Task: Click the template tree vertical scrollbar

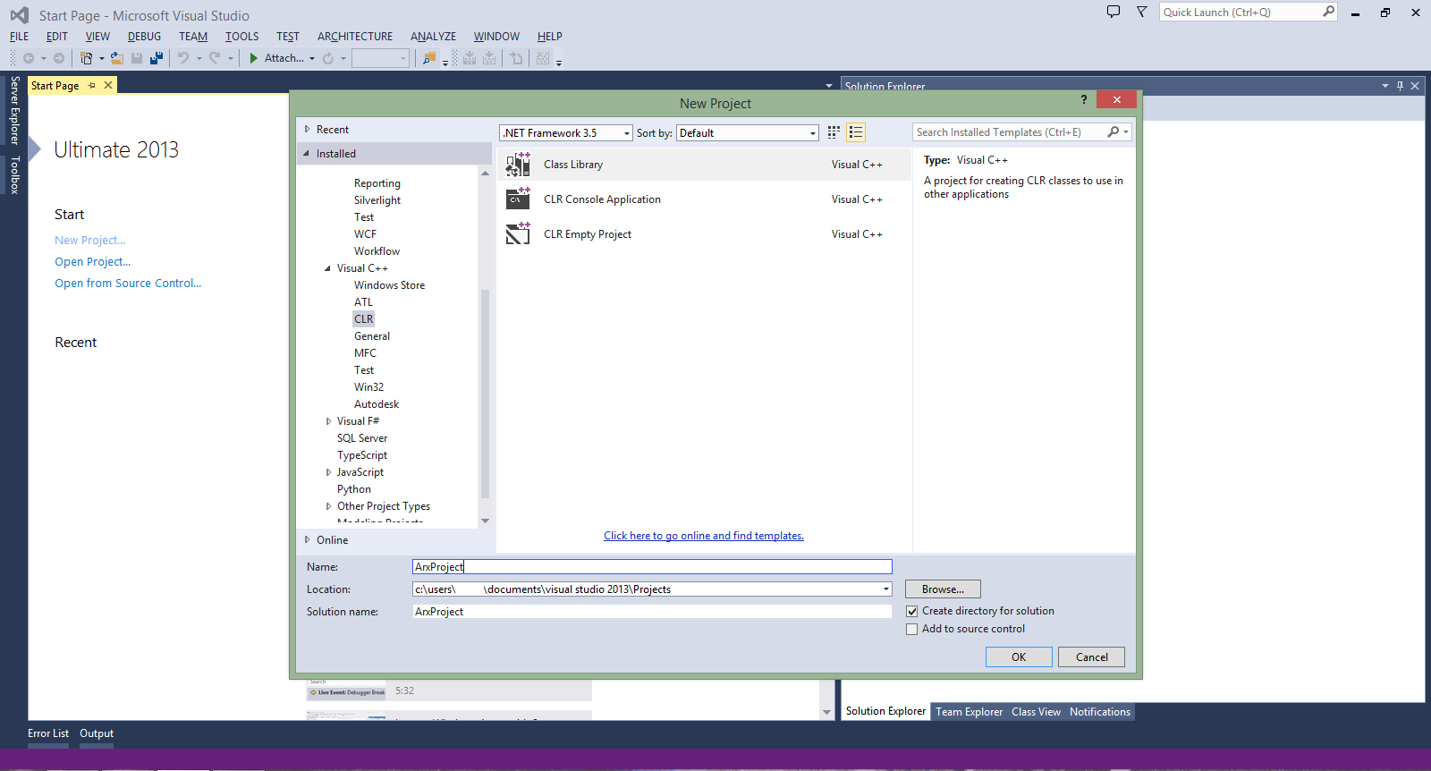Action: point(486,394)
